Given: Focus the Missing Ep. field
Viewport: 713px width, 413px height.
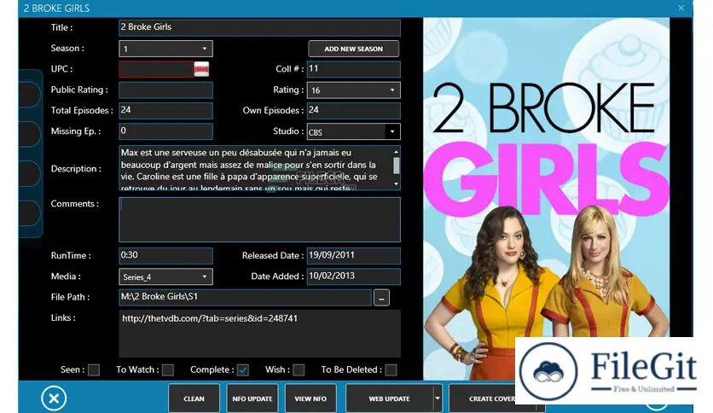Looking at the screenshot, I should click(165, 131).
